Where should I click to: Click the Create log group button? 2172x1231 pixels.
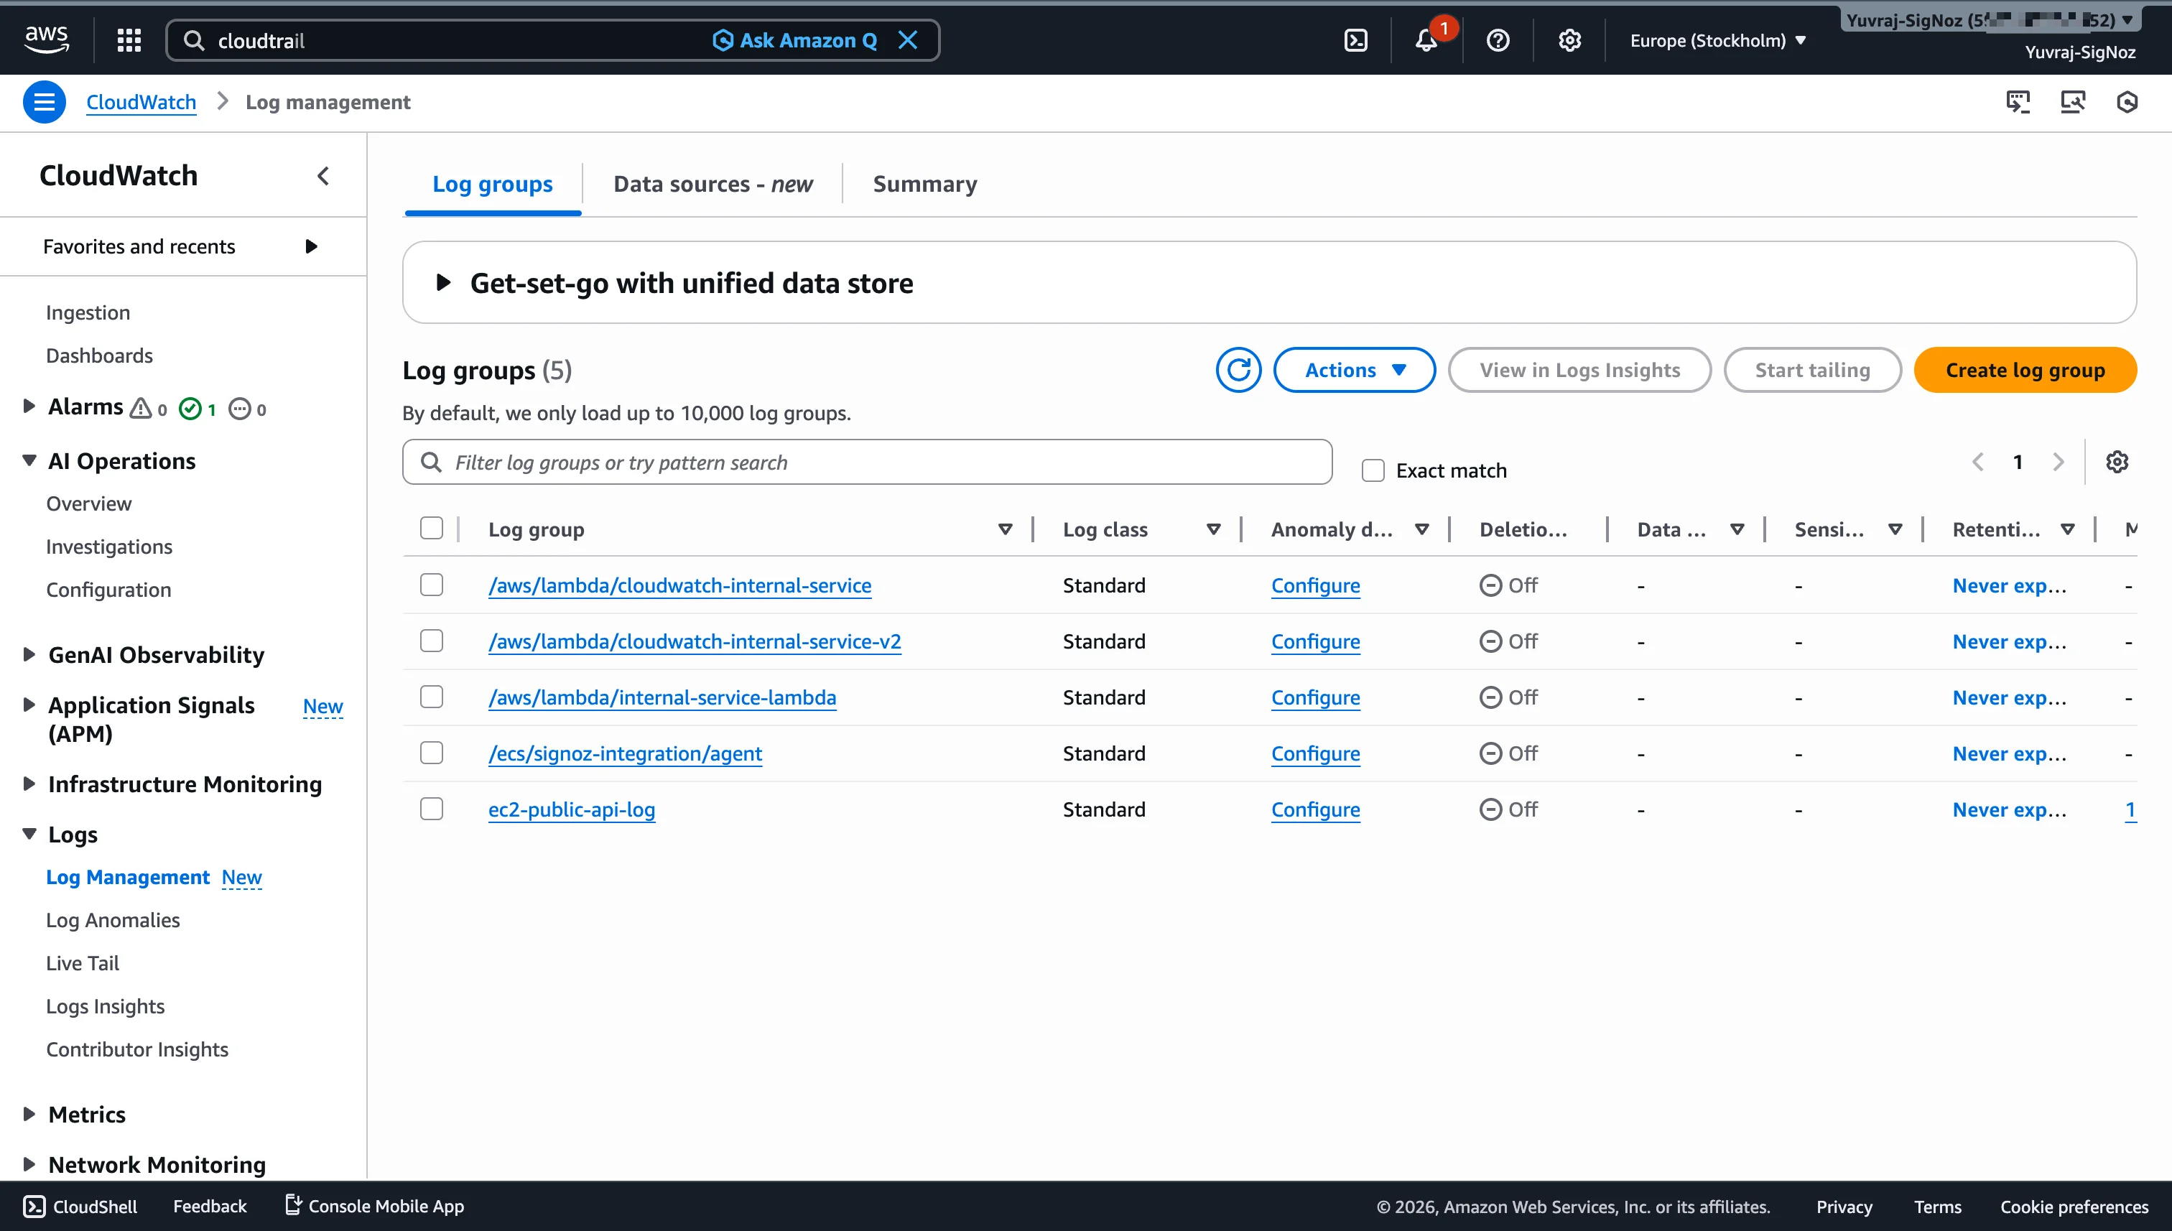tap(2025, 369)
